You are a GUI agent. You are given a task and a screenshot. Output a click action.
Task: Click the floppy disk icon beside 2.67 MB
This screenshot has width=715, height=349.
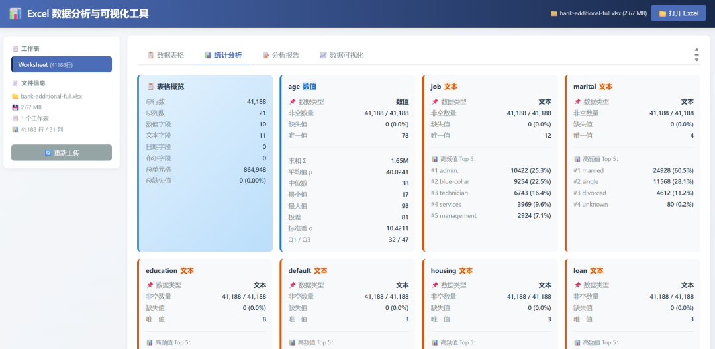coord(15,107)
